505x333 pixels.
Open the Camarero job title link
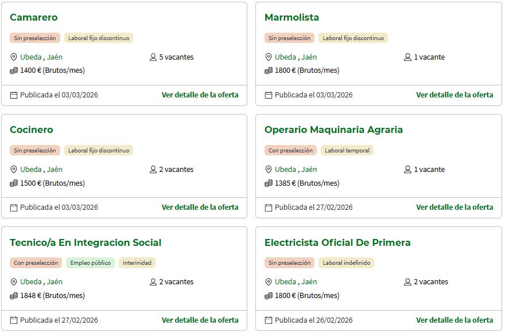34,18
